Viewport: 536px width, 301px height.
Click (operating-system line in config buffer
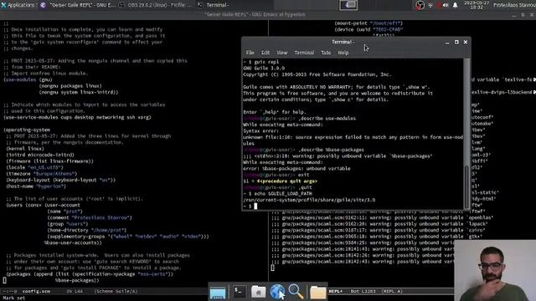click(27, 130)
